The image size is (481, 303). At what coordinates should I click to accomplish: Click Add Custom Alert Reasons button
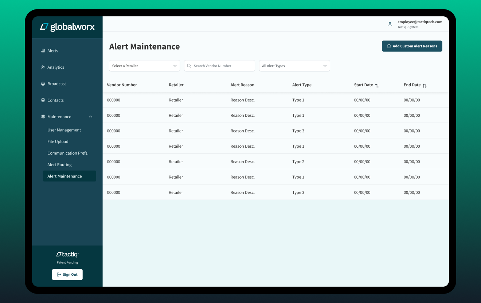pos(412,46)
